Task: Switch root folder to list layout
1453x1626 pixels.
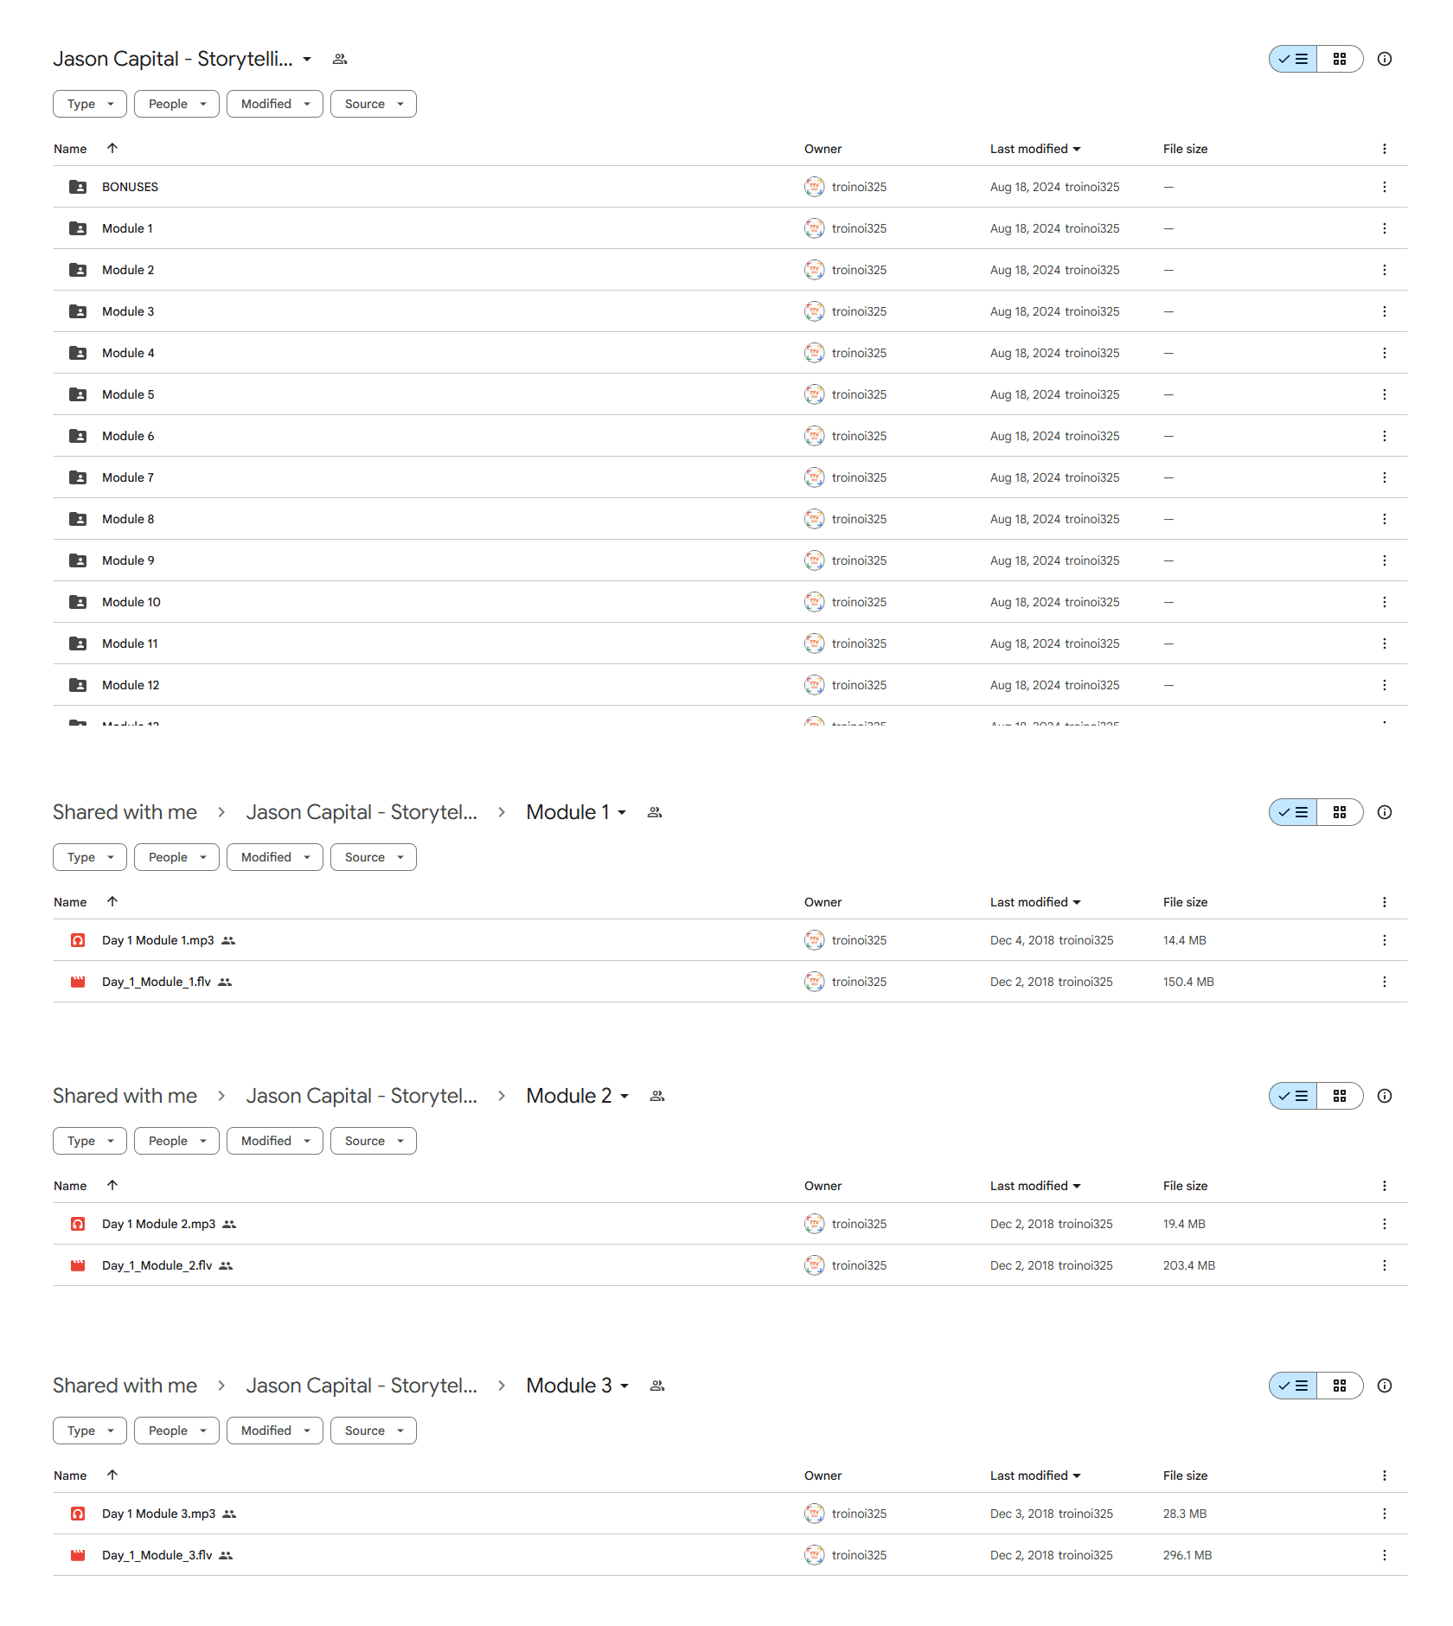Action: [x=1293, y=59]
